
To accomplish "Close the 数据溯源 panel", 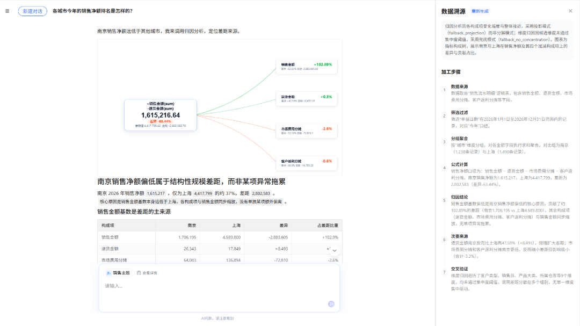I will click(570, 11).
